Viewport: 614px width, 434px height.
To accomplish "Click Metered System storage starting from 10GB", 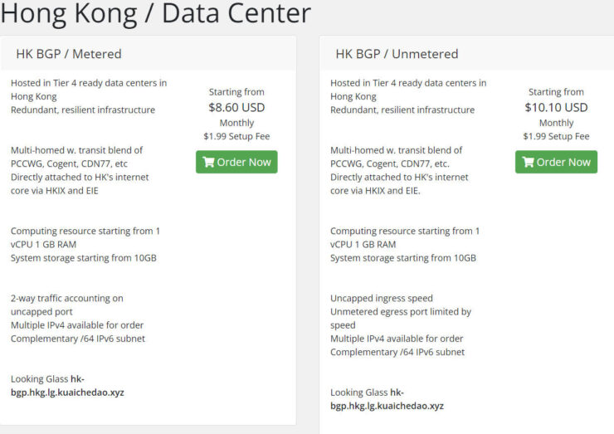I will [84, 258].
